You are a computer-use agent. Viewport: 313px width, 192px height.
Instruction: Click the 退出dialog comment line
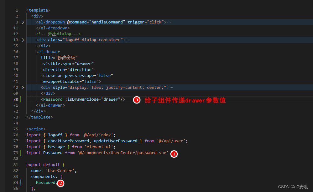[59, 34]
